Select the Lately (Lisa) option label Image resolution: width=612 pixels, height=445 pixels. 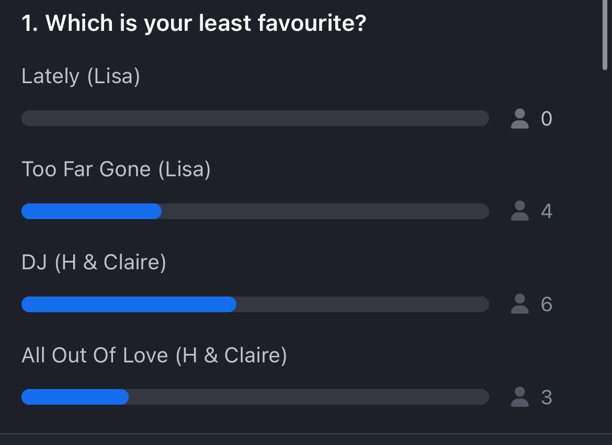[x=81, y=76]
